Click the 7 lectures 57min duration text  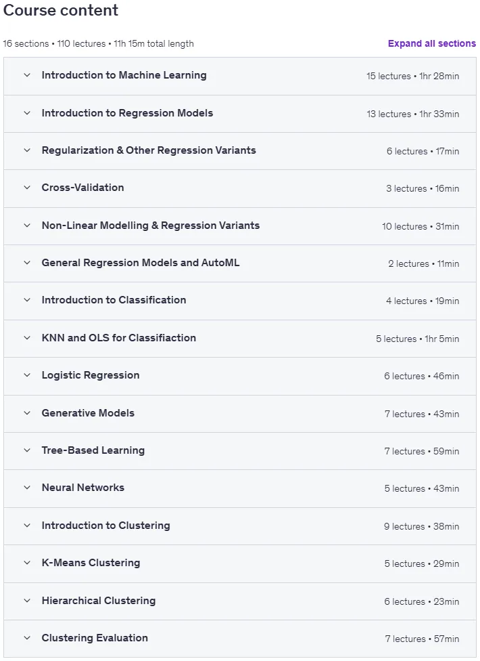pyautogui.click(x=422, y=639)
